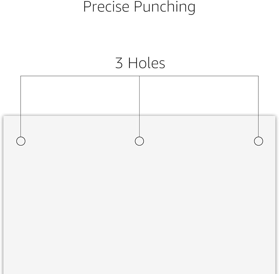Click the word "Holes" in the label
This screenshot has height=274, width=279.
click(x=146, y=63)
